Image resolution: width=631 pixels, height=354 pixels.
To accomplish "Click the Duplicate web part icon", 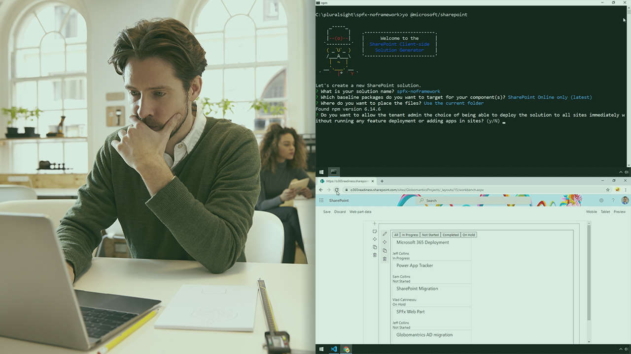I will click(385, 250).
